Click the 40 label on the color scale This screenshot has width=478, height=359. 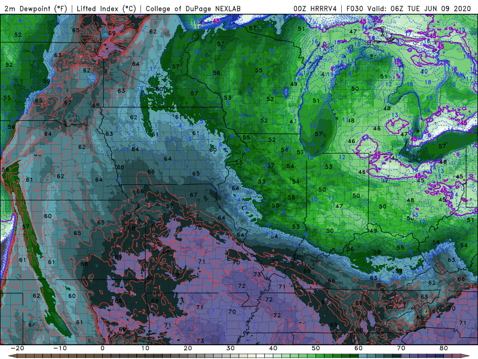point(273,348)
